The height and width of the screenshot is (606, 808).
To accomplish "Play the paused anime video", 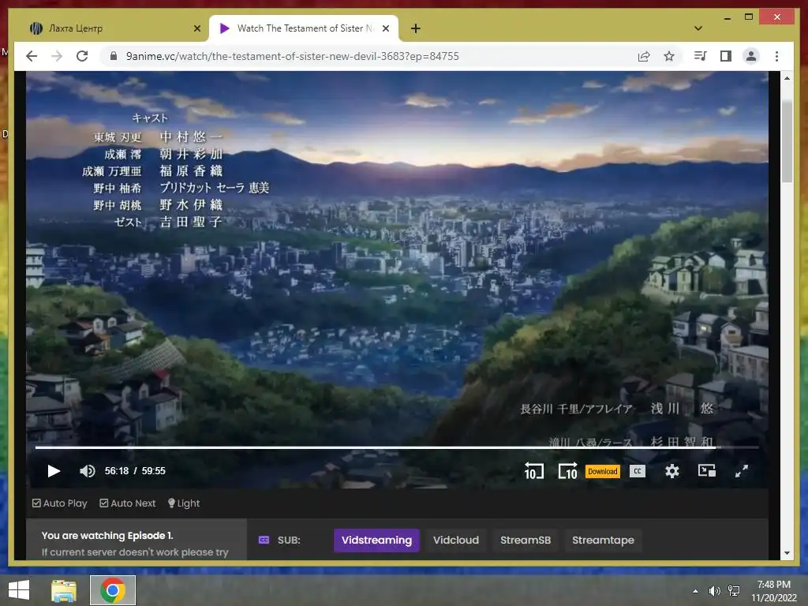I will [x=54, y=471].
